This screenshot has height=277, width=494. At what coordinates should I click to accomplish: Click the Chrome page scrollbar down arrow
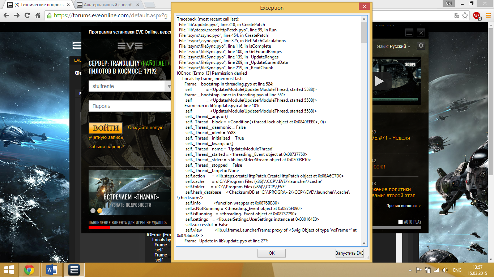(491, 259)
